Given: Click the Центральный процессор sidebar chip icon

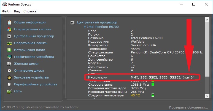Looking at the screenshot, I should (9, 36).
